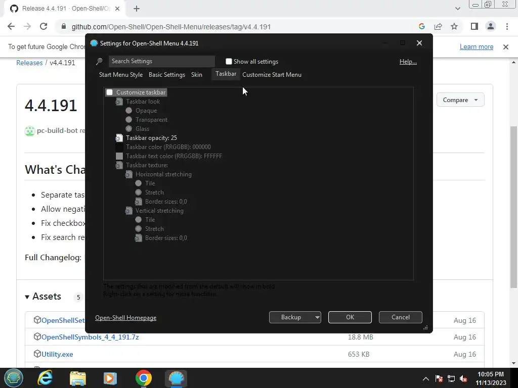Select Stretch under Horizontal stretching
Viewport: 518px width, 388px height.
click(x=139, y=192)
